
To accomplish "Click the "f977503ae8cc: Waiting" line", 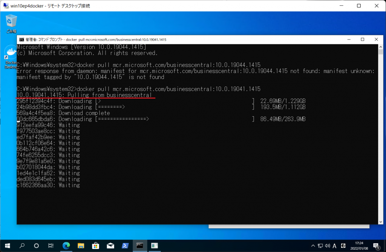I will [x=48, y=131].
